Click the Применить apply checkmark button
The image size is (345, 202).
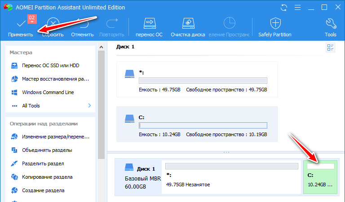pyautogui.click(x=21, y=27)
